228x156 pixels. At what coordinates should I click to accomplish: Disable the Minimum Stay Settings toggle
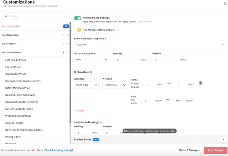[x=77, y=18]
